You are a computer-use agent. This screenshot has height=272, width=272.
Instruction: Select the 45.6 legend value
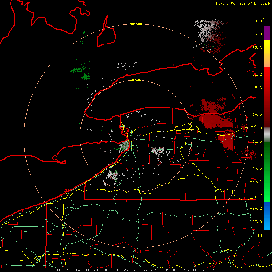click(x=257, y=88)
